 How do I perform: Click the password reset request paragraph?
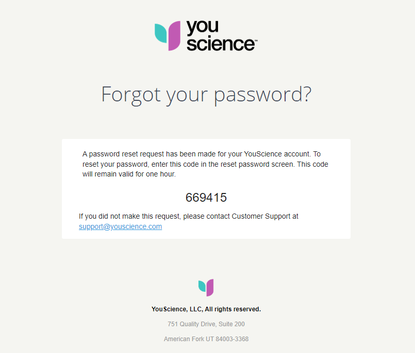click(x=205, y=164)
